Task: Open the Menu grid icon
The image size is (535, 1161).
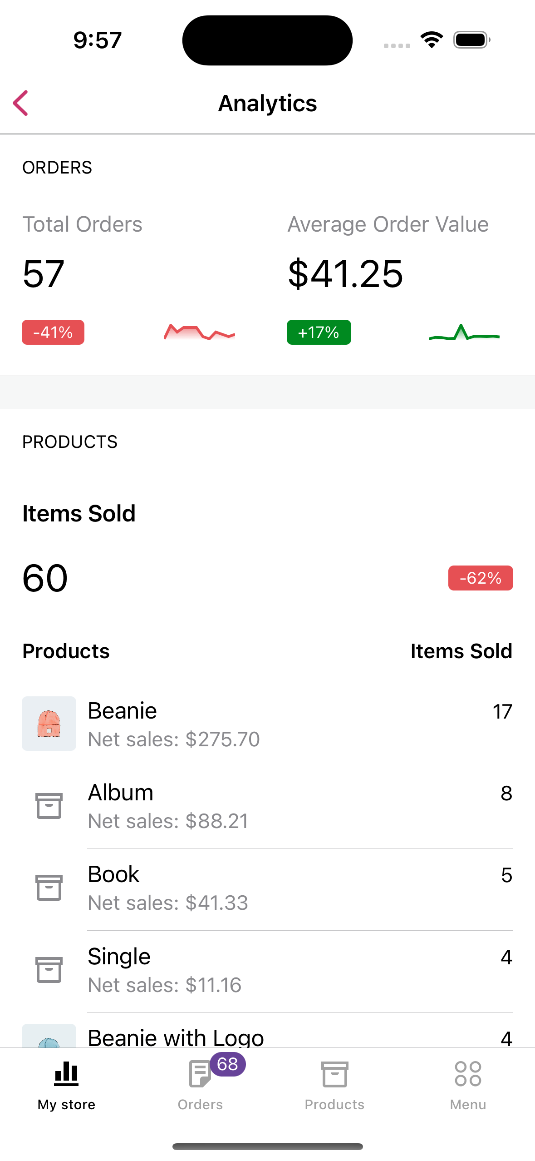Action: [468, 1075]
